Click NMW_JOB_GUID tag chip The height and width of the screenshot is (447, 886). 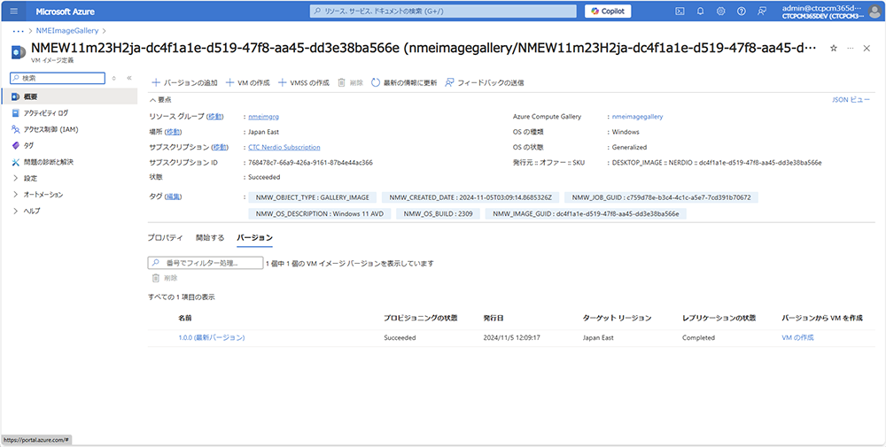[661, 197]
